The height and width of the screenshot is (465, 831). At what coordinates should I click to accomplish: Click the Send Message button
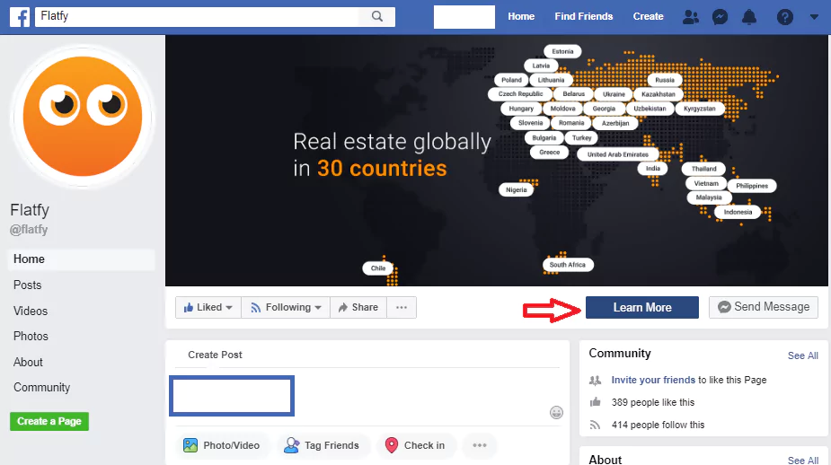click(x=763, y=307)
